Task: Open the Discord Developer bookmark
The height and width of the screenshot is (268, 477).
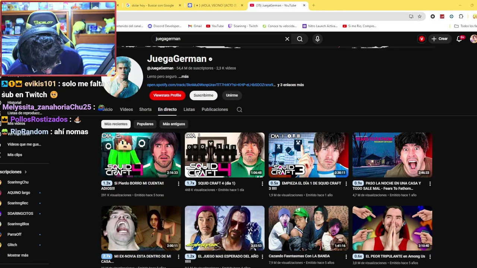Action: 165,26
